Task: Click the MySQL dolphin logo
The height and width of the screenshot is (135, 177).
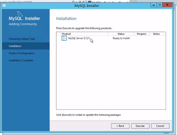Action: [20, 14]
